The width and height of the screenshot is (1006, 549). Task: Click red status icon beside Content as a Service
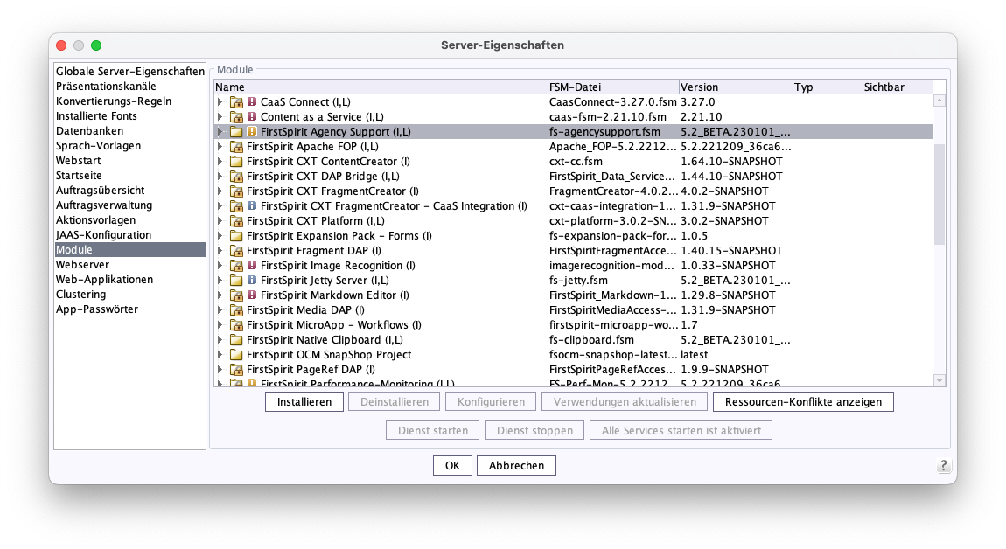[252, 116]
